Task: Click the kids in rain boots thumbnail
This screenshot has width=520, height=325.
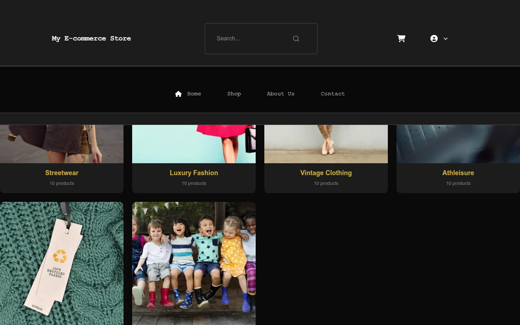Action: (194, 263)
